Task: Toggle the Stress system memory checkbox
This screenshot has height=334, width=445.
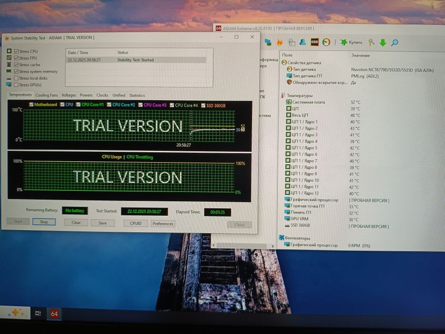Action: (17, 71)
